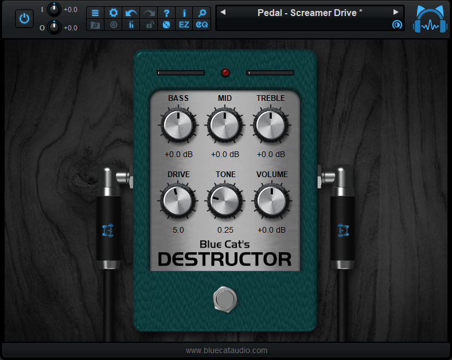Image resolution: width=452 pixels, height=360 pixels.
Task: Click the undo arrow icon
Action: pos(131,13)
